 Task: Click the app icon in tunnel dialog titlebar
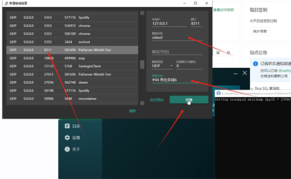tap(6, 3)
